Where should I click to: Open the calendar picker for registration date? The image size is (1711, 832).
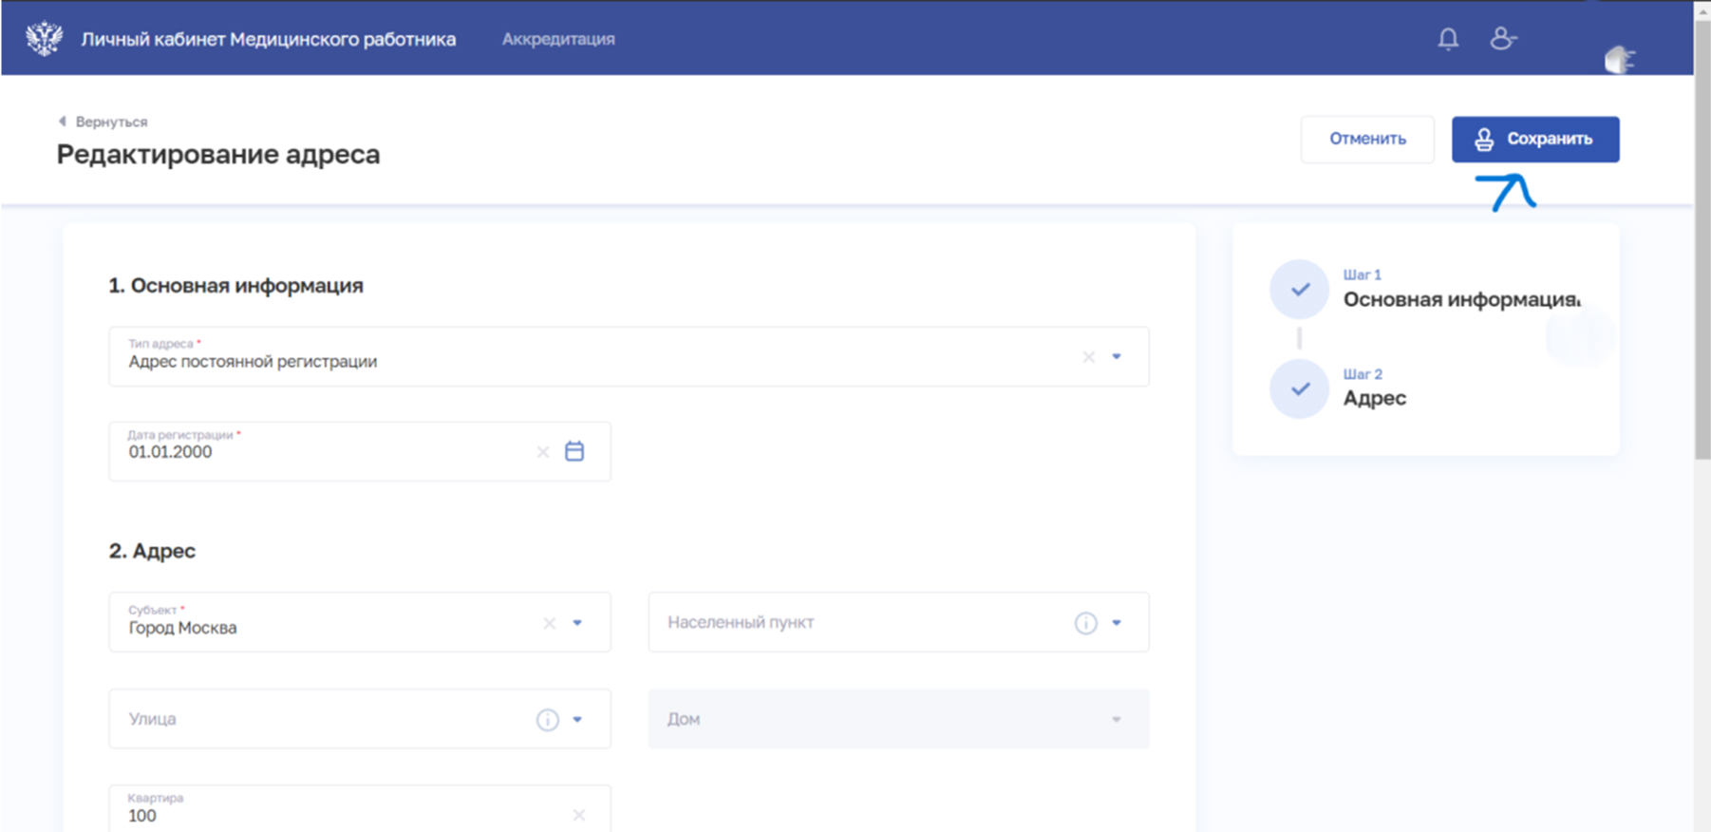(574, 451)
